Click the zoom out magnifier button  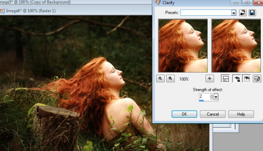coord(160,79)
